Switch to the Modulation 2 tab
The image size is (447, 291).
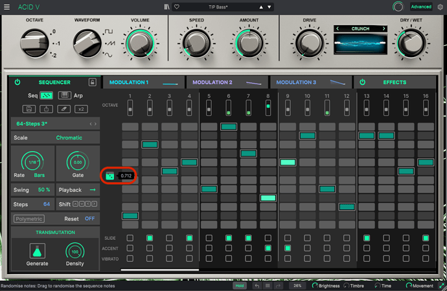227,82
